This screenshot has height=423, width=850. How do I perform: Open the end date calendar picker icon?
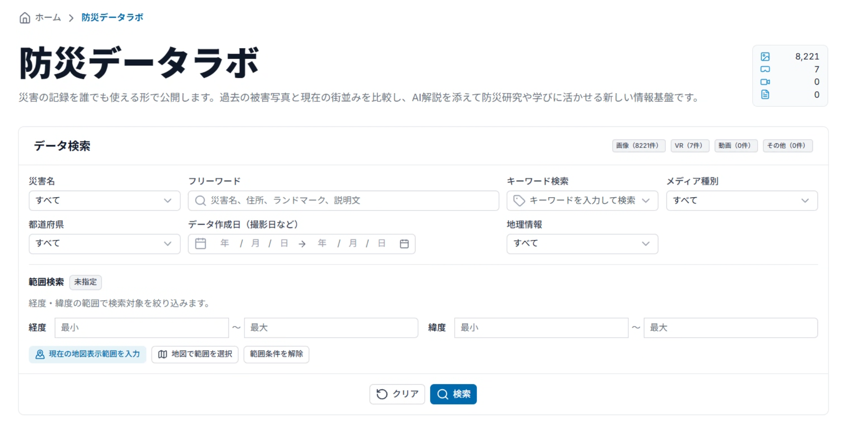click(404, 244)
